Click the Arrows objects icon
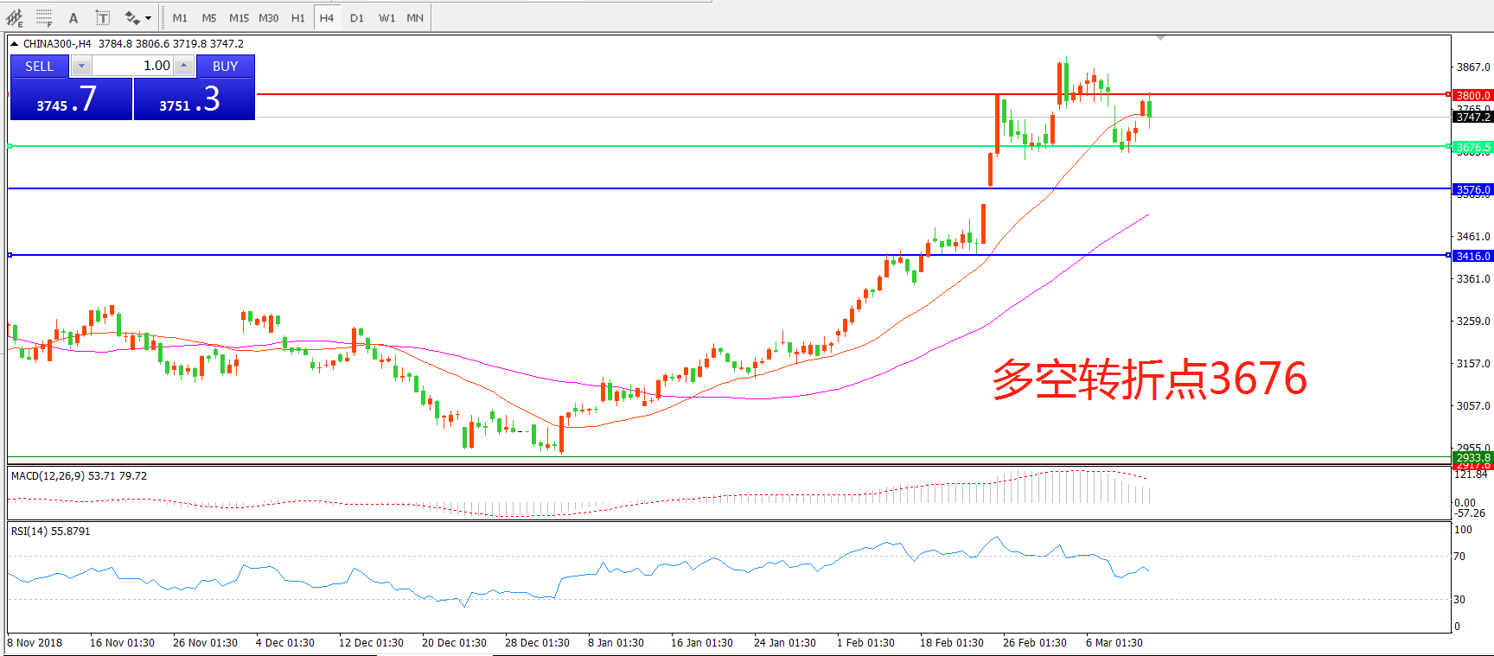This screenshot has width=1494, height=656. pos(131,17)
